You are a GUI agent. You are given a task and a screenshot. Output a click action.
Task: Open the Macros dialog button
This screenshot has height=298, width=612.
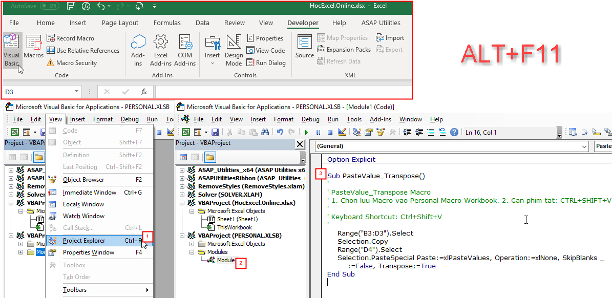pos(34,47)
